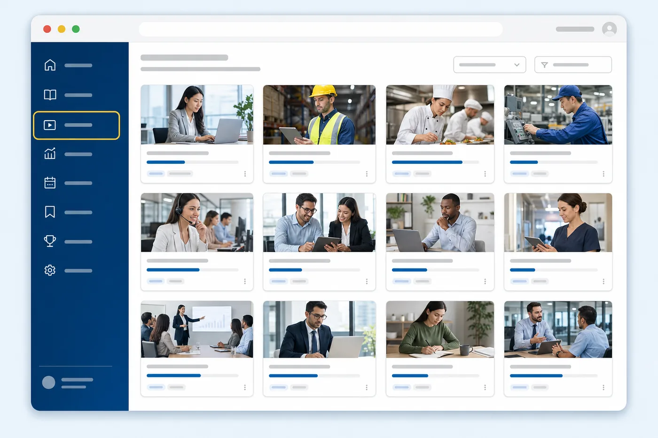Image resolution: width=658 pixels, height=438 pixels.
Task: Open the two colleagues sharing tablet thumbnail
Action: click(319, 223)
